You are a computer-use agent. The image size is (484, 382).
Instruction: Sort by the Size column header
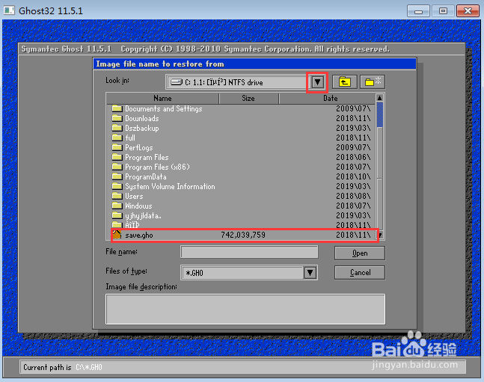tap(248, 99)
